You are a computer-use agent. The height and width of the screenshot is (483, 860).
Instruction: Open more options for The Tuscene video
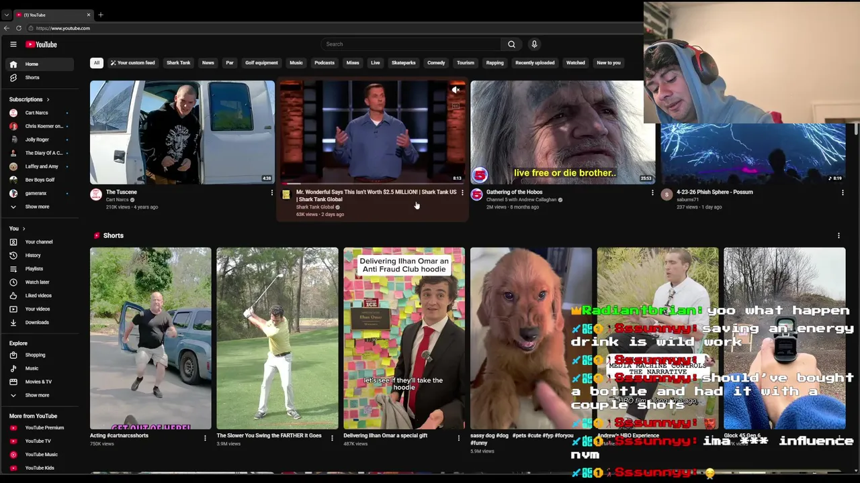(271, 193)
